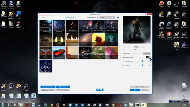Open the Recycle Bin desktop icon

(x=184, y=97)
